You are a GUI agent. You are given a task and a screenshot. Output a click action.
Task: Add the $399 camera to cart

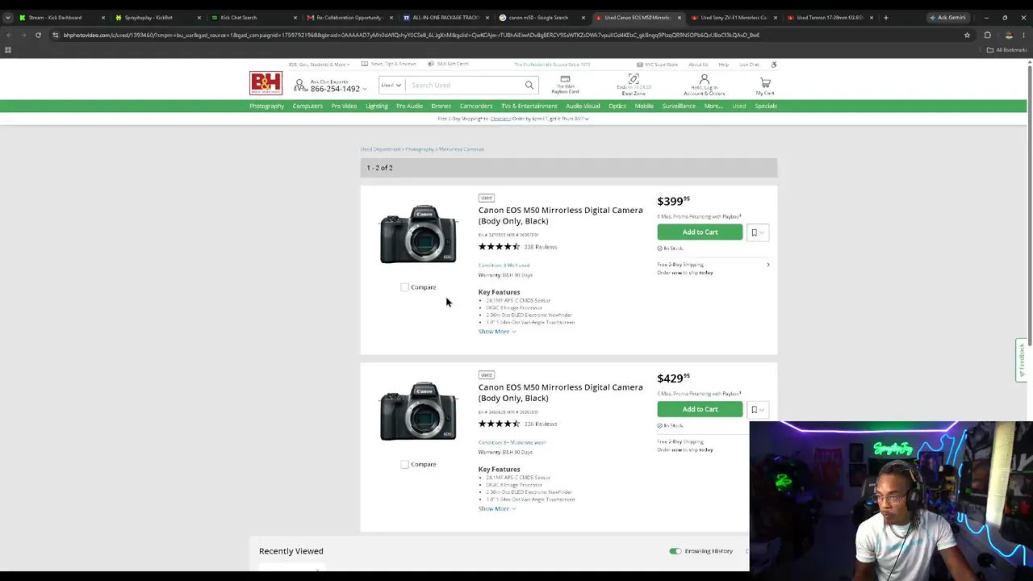700,232
